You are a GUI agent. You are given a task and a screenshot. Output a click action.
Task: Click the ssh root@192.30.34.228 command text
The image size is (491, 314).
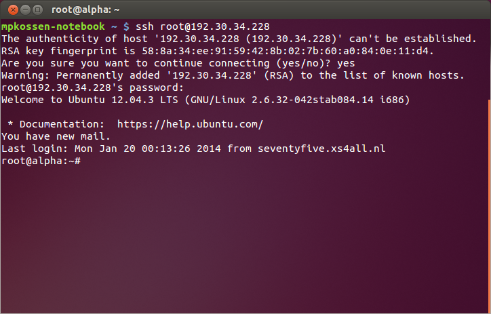pyautogui.click(x=203, y=26)
